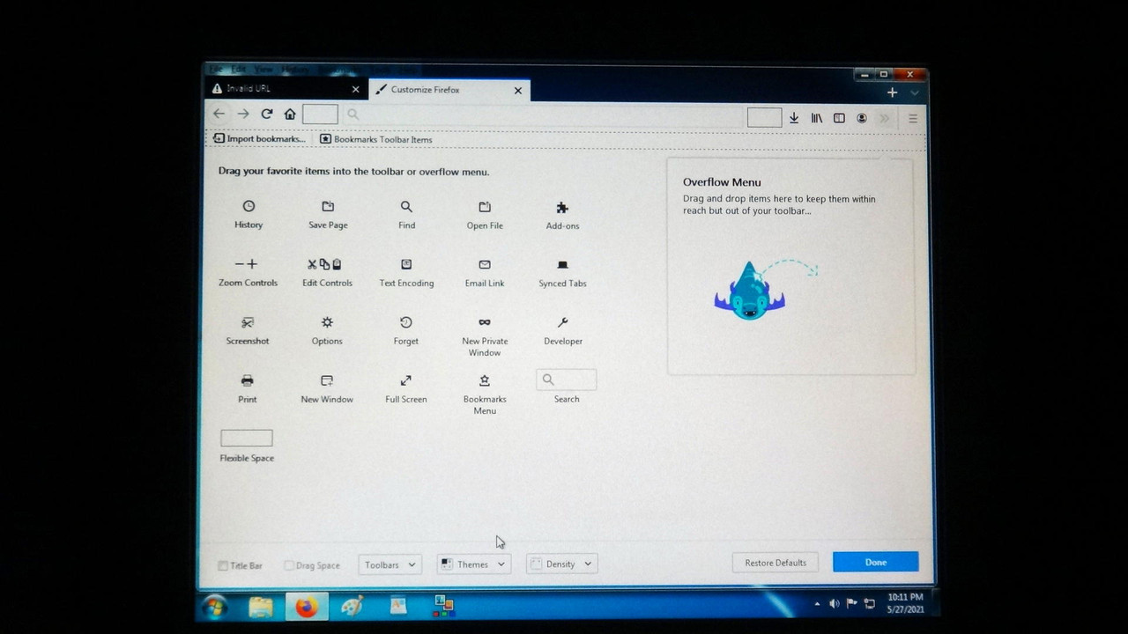Select the Email Link envelope icon

click(485, 264)
